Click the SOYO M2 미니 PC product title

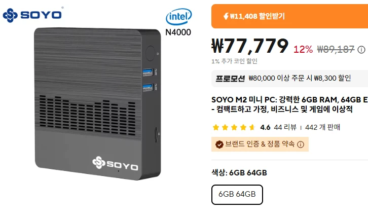pyautogui.click(x=289, y=104)
